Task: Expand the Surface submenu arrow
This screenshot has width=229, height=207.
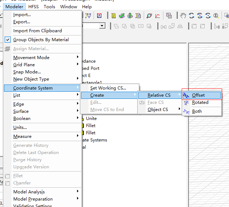Action: pyautogui.click(x=78, y=111)
